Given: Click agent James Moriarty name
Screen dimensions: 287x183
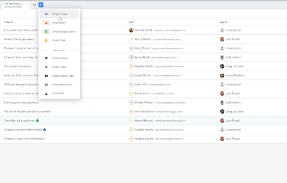Looking at the screenshot, I should (235, 75).
